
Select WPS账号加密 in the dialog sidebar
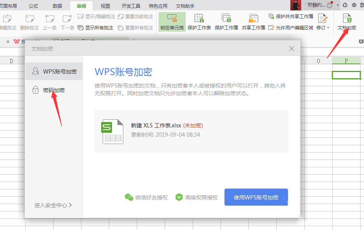coord(54,71)
